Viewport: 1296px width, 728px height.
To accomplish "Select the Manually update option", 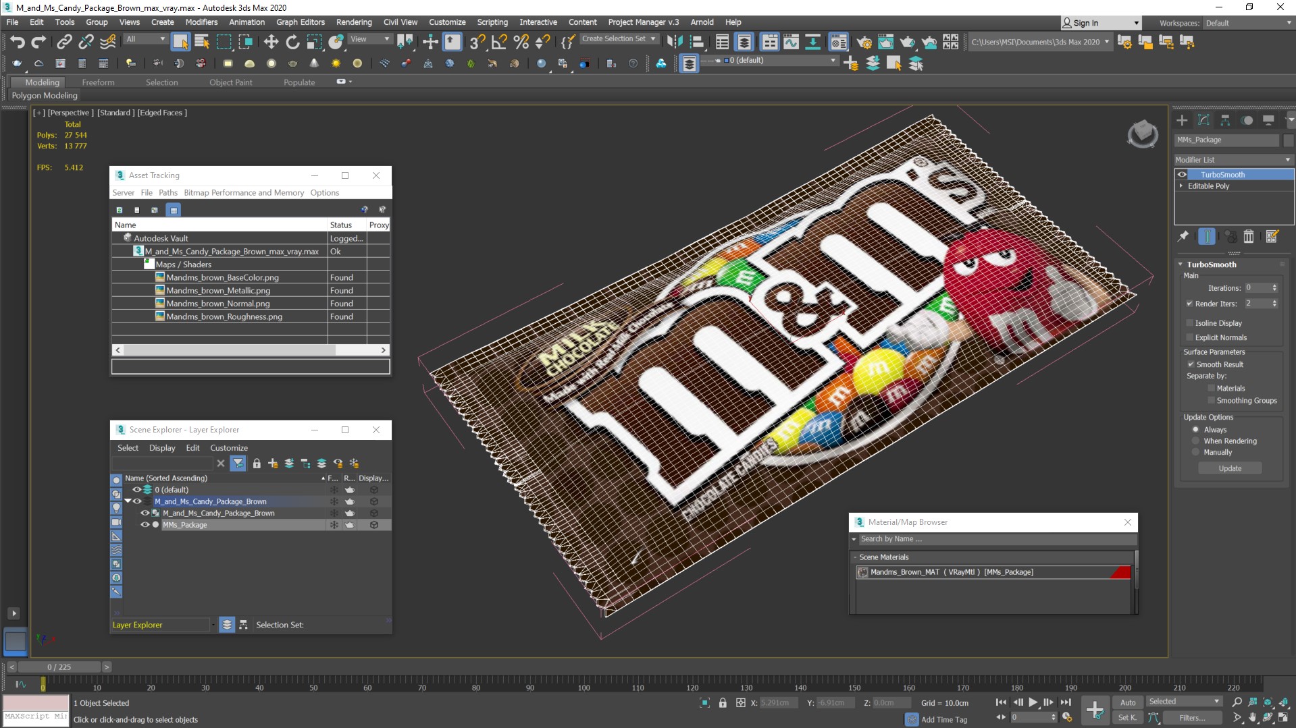I will tap(1195, 452).
